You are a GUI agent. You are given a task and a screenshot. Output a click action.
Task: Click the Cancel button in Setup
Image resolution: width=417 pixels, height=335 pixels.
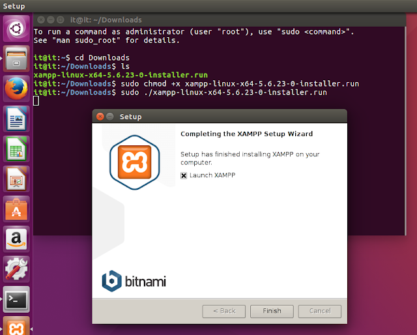coord(320,311)
